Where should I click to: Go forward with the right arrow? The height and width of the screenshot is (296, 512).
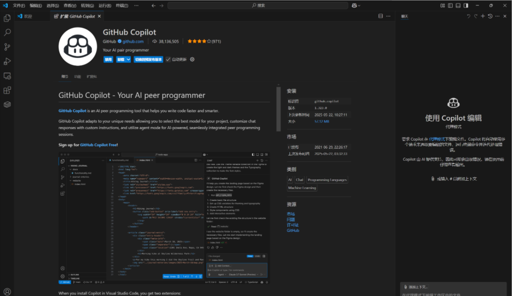click(162, 5)
